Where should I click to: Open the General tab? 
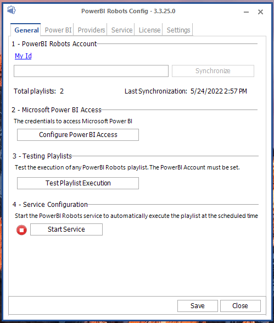point(26,30)
